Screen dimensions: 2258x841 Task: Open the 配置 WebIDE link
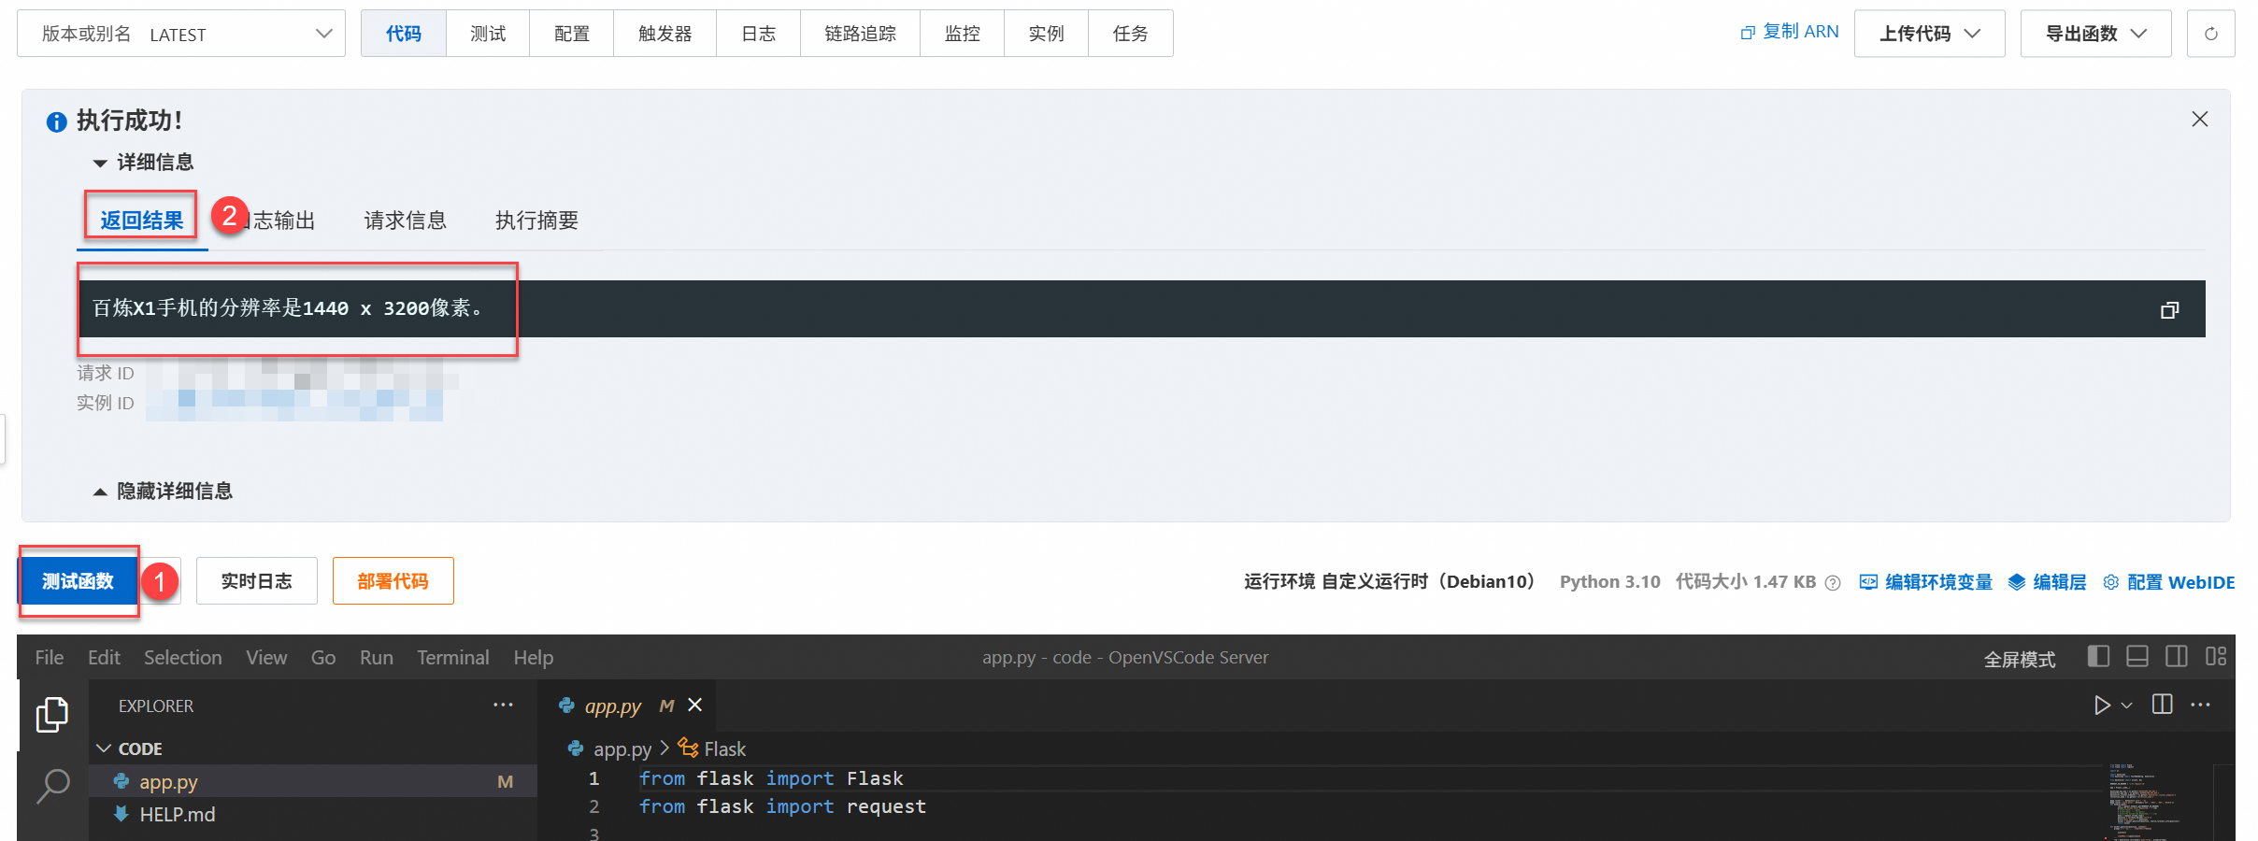[2169, 582]
